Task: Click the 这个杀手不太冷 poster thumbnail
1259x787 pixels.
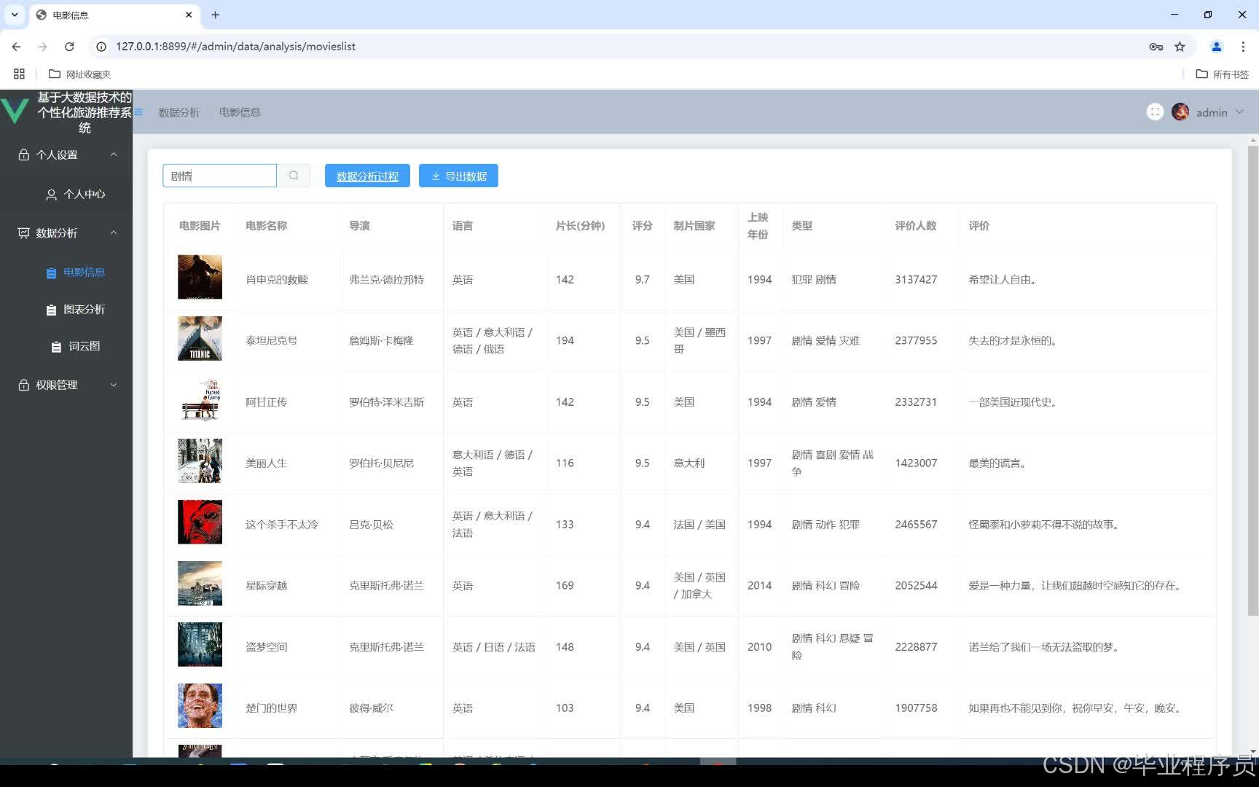Action: click(x=200, y=522)
